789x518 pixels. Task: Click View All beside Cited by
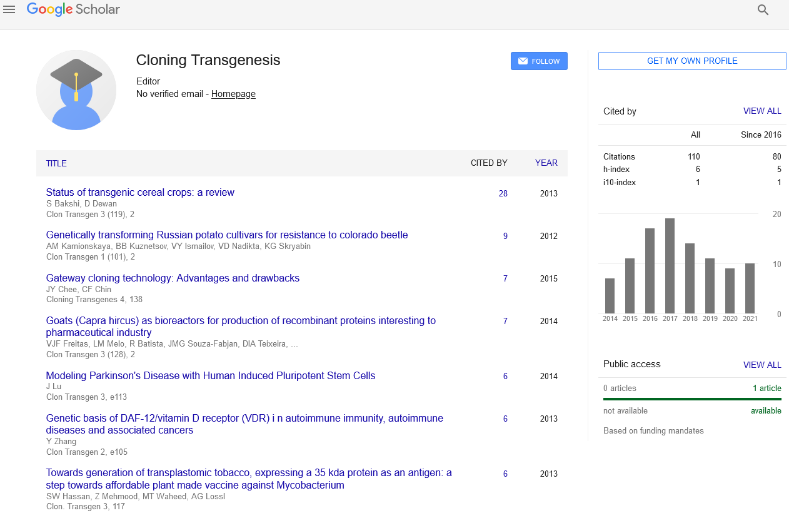pos(762,111)
